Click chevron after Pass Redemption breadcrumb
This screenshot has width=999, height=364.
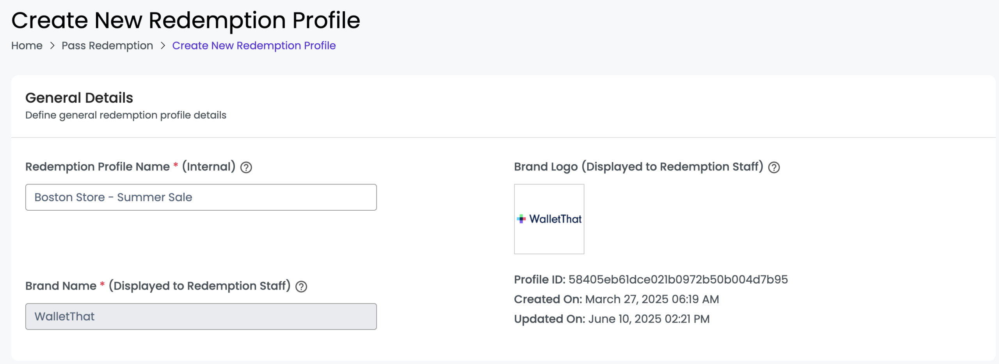pos(163,46)
